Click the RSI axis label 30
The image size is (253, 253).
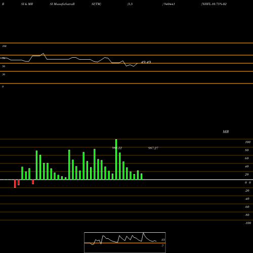point(4,74)
